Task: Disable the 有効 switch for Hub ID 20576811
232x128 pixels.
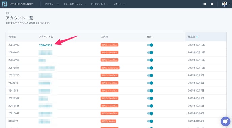Action: point(150,68)
